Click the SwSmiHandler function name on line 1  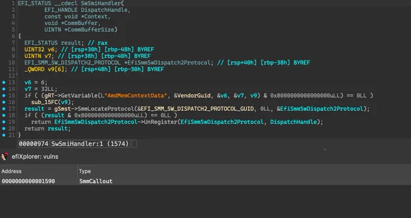[x=101, y=4]
